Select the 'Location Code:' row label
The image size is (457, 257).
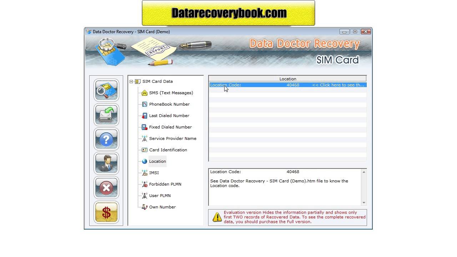tap(226, 85)
